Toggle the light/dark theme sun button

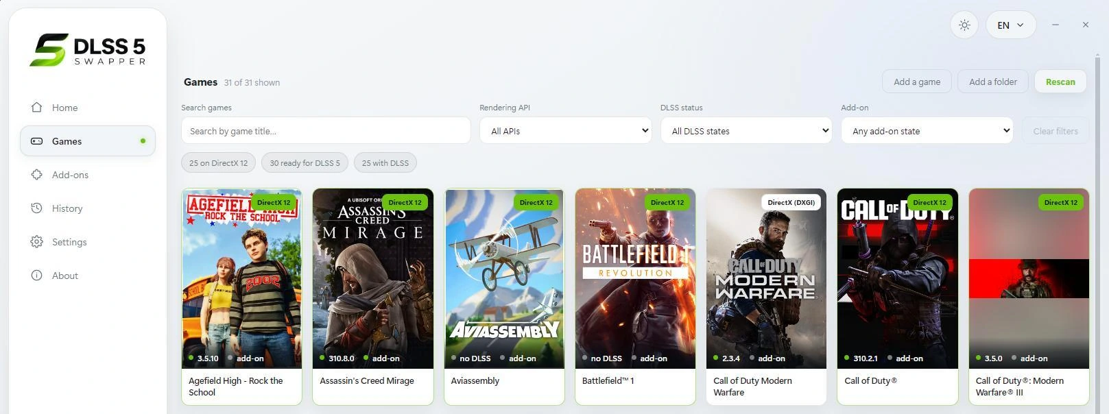[x=964, y=25]
